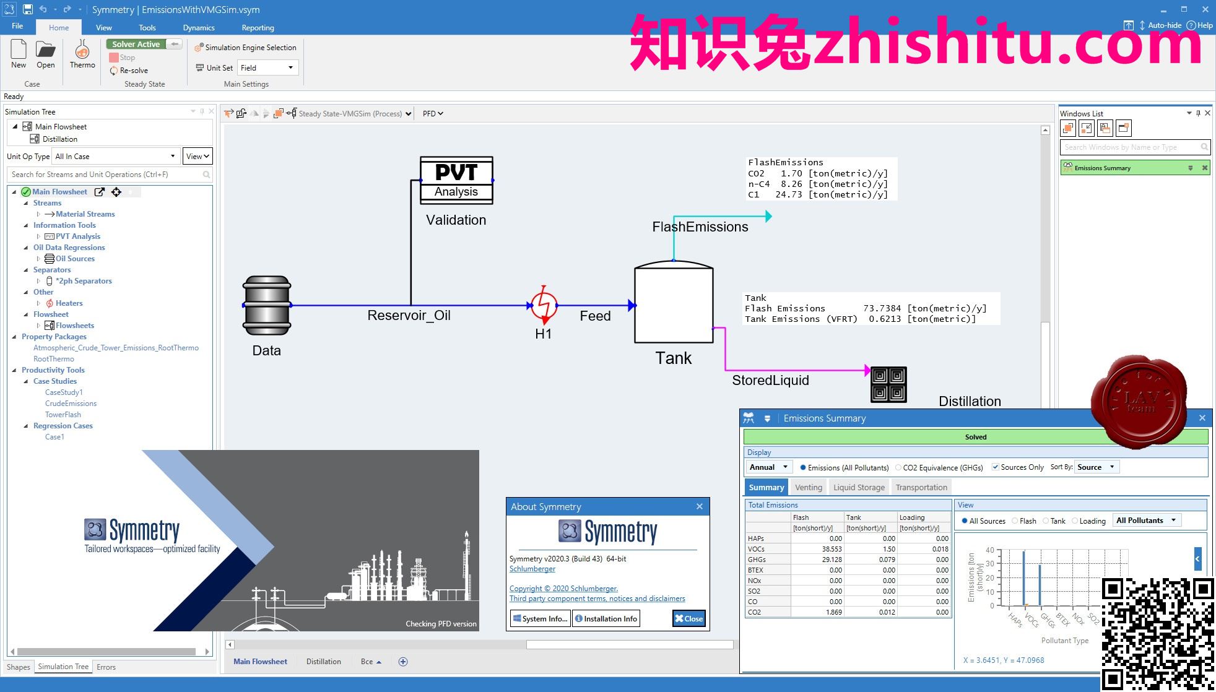Pin the Windows List panel
The width and height of the screenshot is (1216, 692).
[x=1198, y=113]
